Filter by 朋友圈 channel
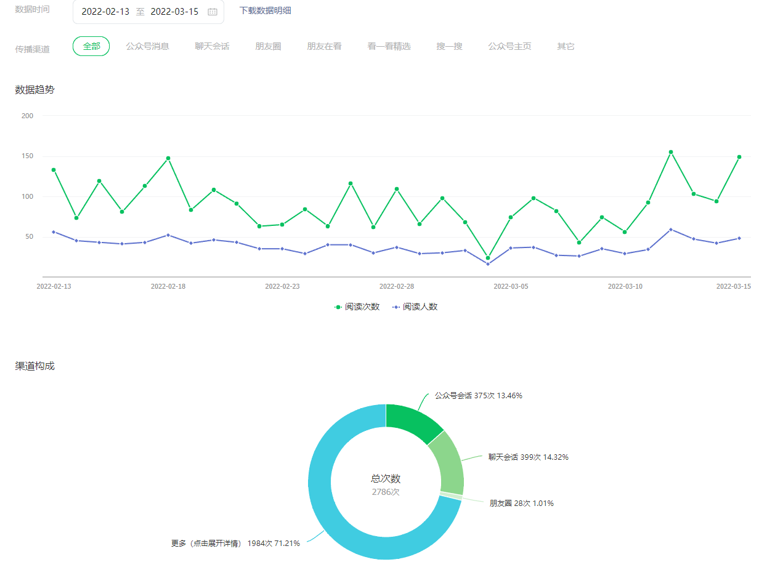Viewport: 775px width, 562px height. [268, 46]
